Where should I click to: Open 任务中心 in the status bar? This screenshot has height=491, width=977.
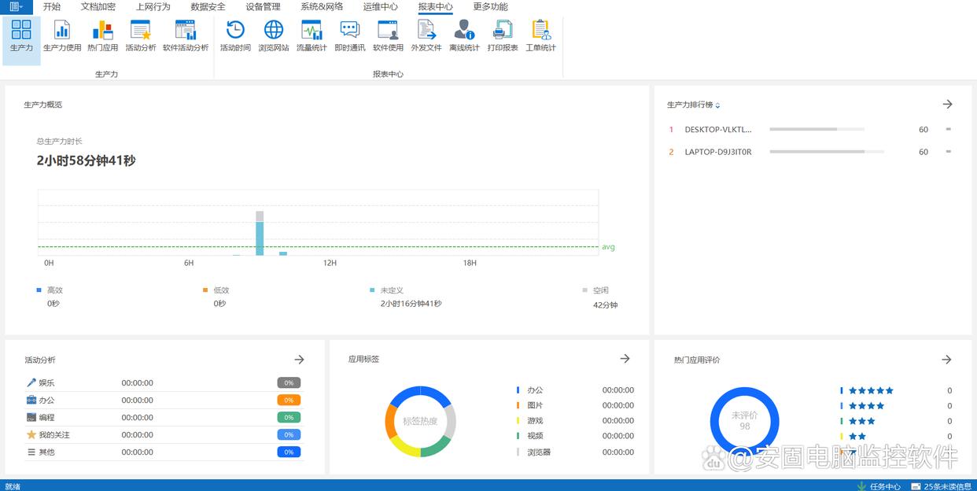[884, 486]
